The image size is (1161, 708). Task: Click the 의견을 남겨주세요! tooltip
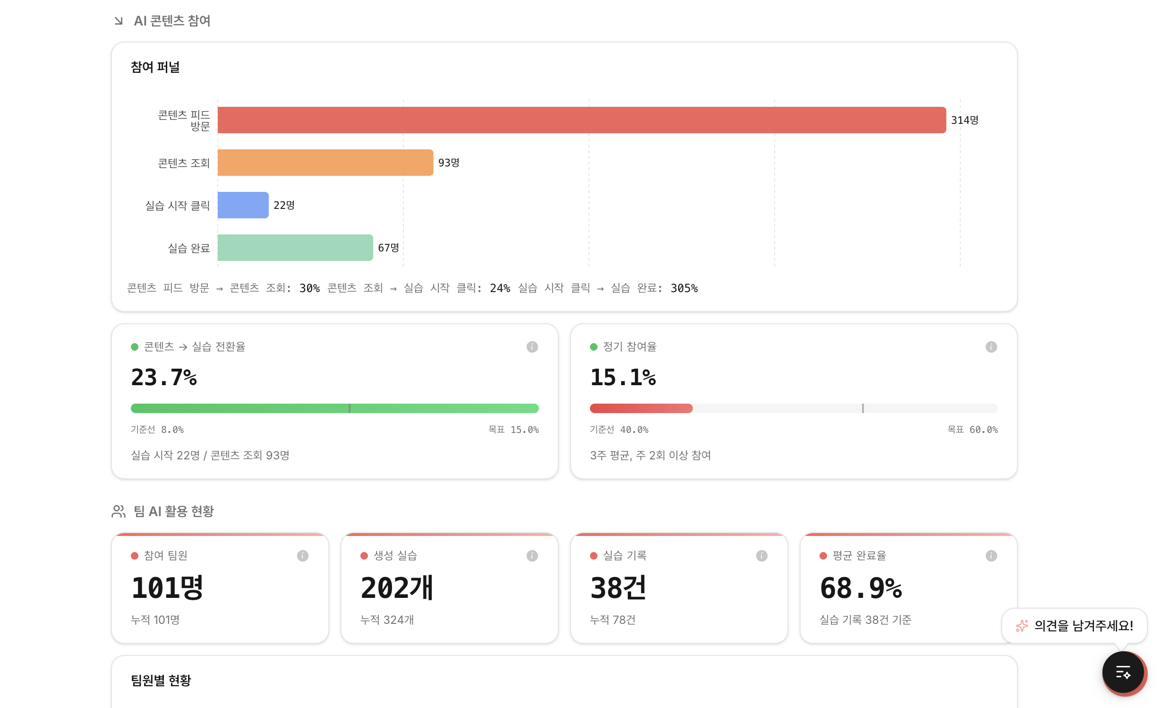coord(1083,626)
